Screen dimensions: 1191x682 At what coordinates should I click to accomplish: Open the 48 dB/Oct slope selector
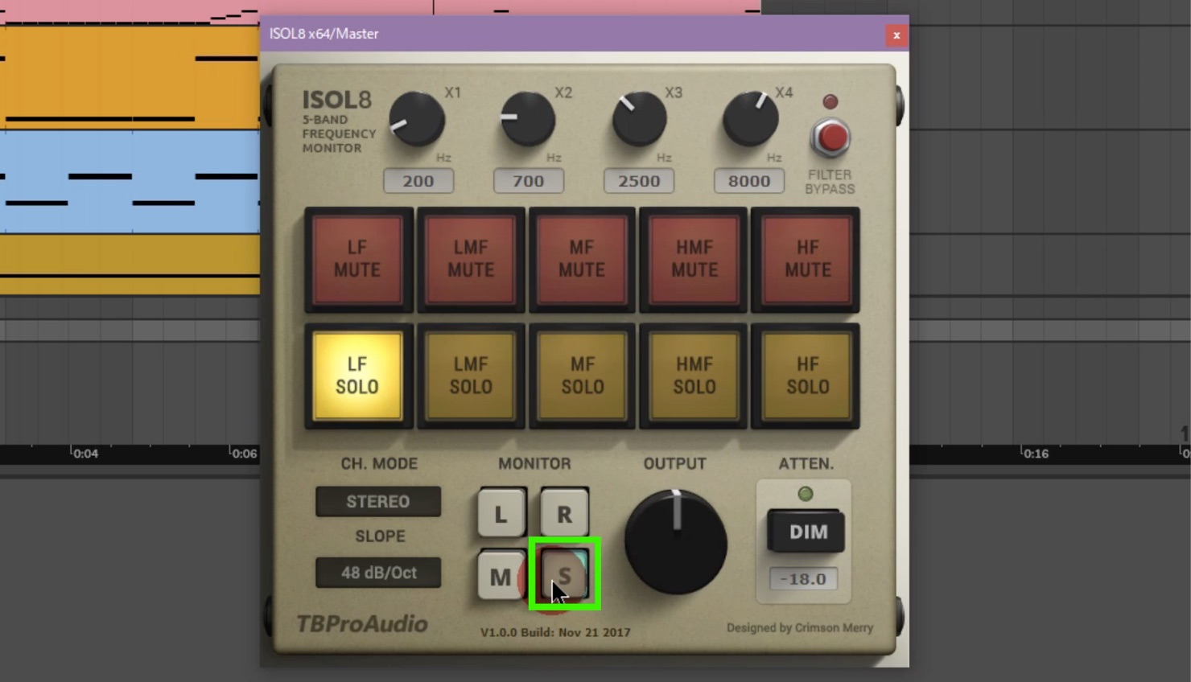[378, 573]
